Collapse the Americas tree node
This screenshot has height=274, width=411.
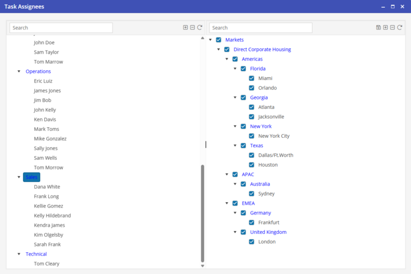(x=227, y=60)
